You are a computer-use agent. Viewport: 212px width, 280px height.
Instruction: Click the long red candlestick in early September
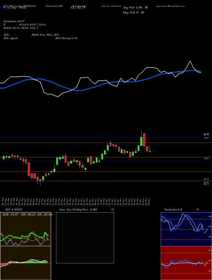[29, 169]
